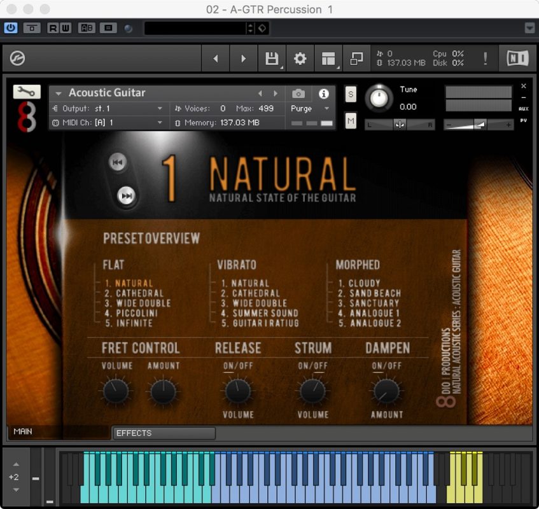Viewport: 539px width, 509px height.
Task: Click the Release Volume knob
Action: point(238,391)
